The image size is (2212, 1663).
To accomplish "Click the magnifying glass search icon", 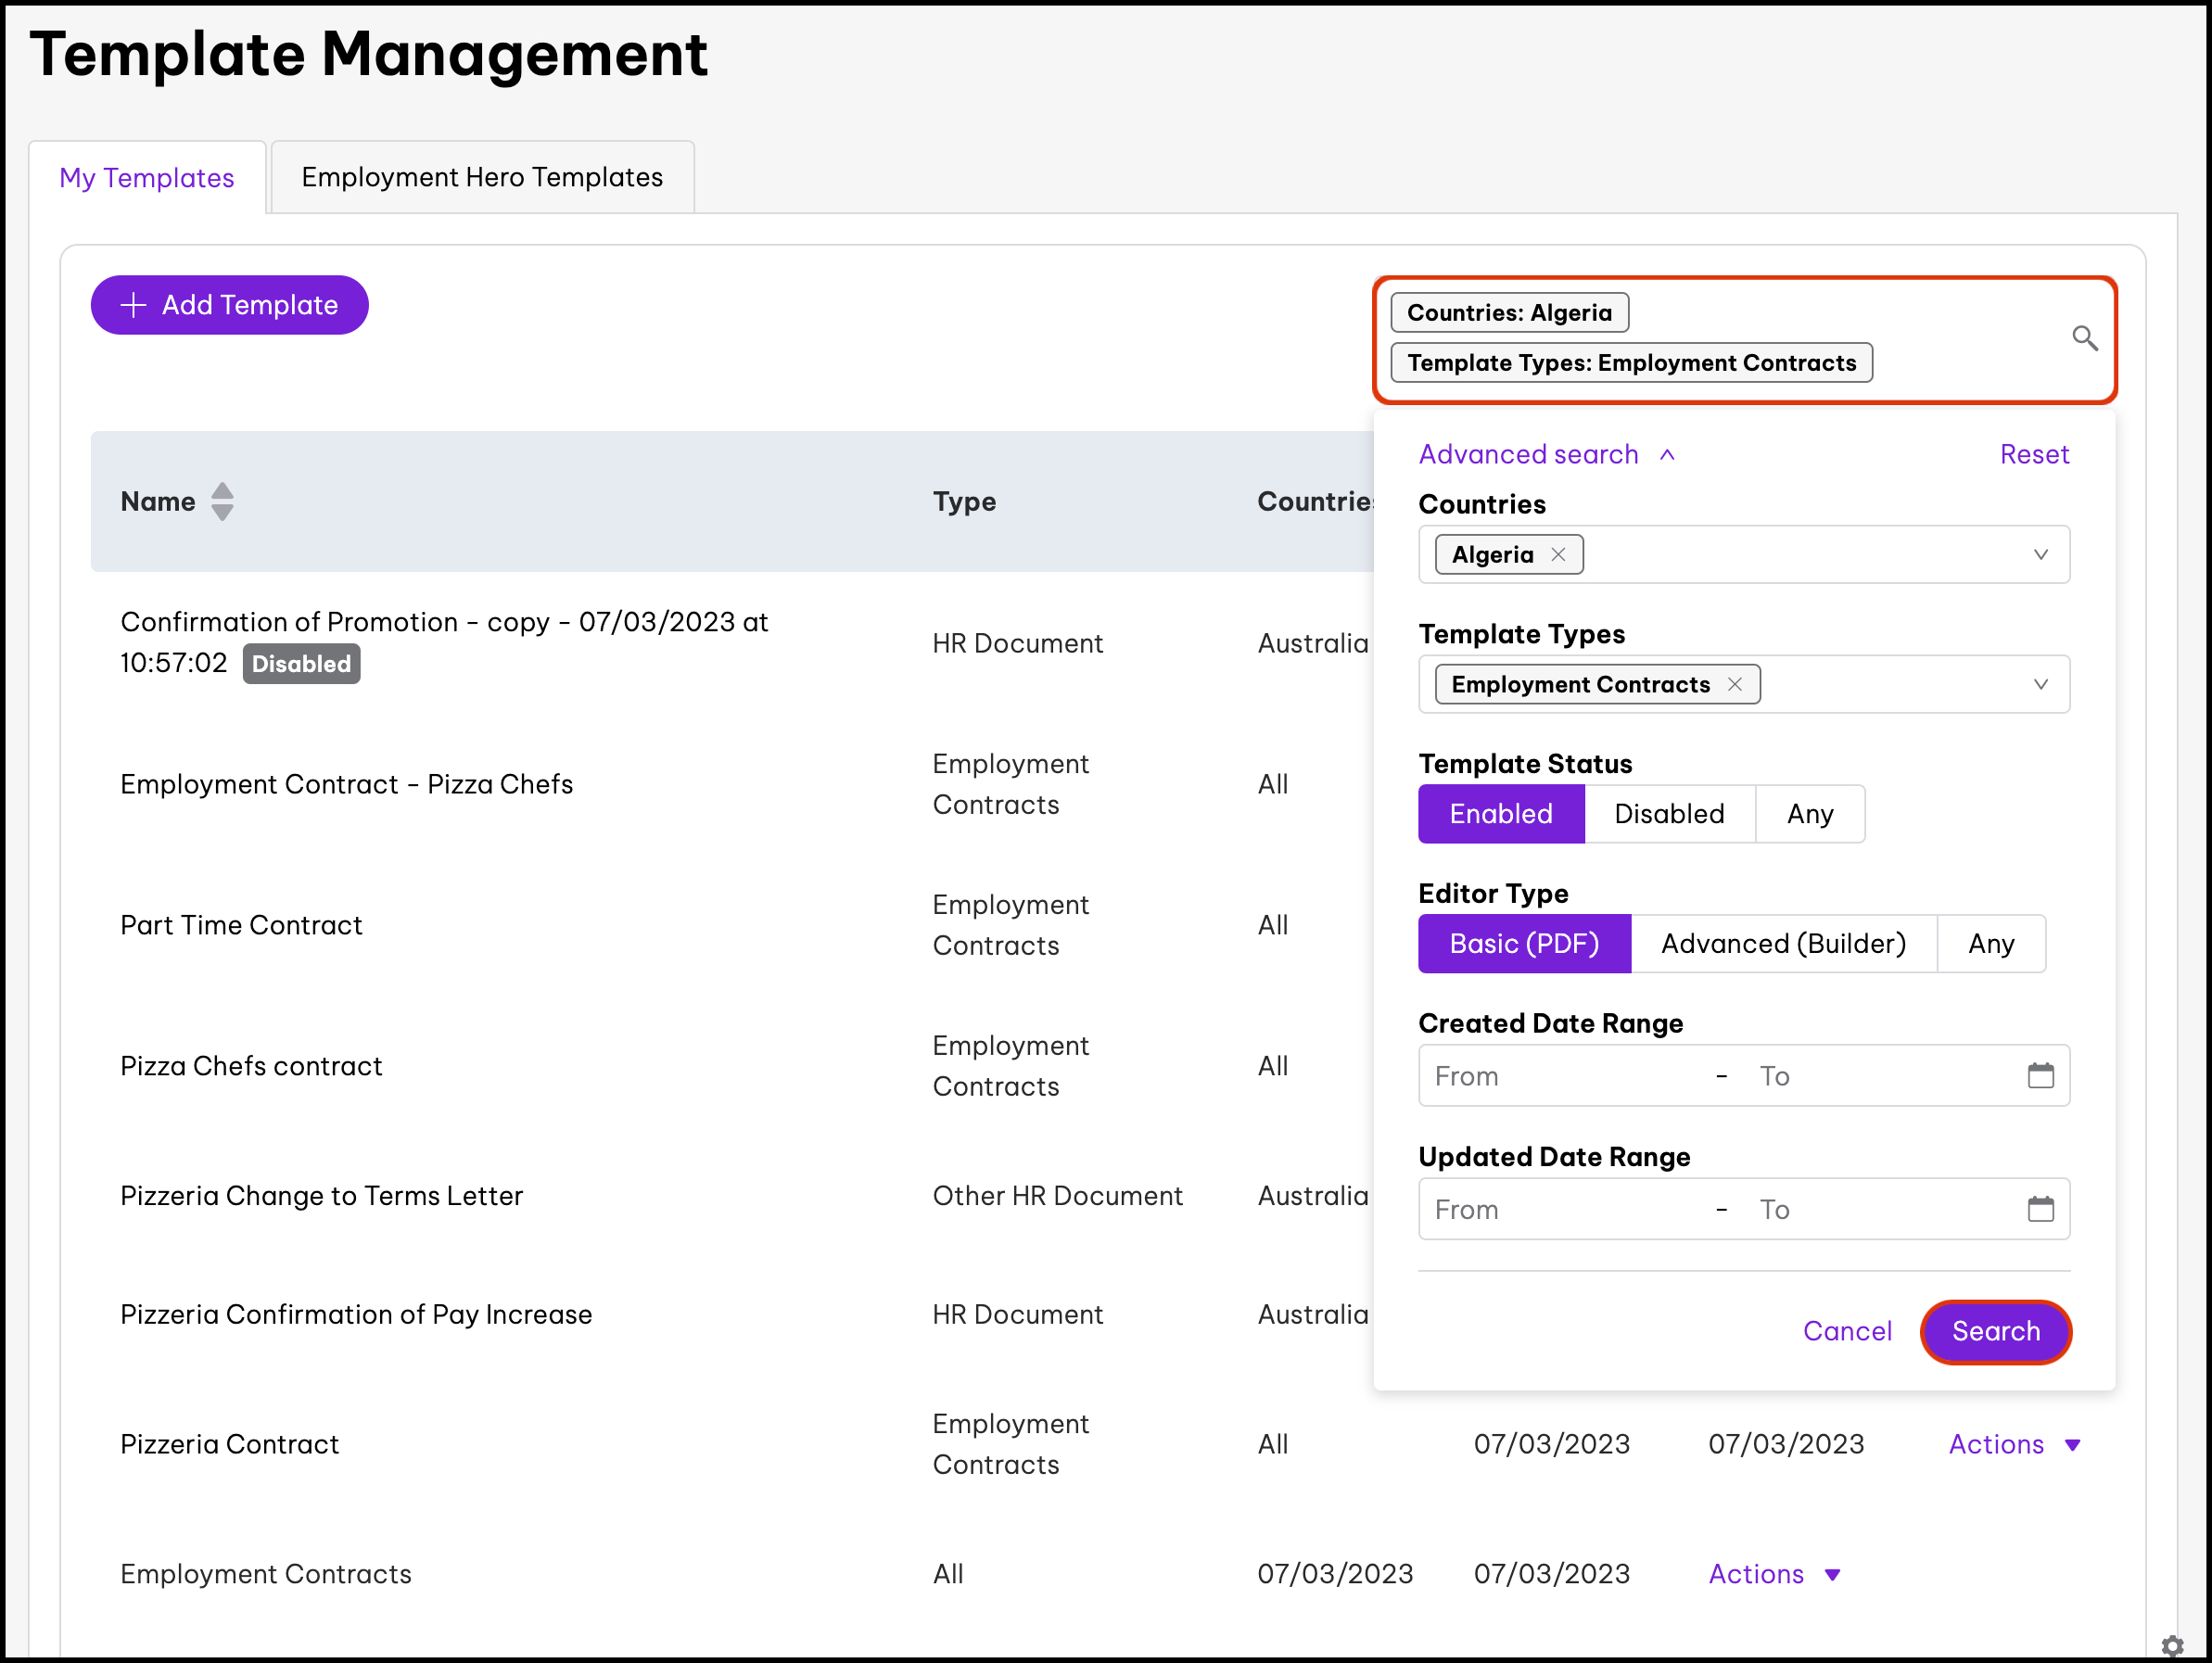I will click(x=2084, y=338).
